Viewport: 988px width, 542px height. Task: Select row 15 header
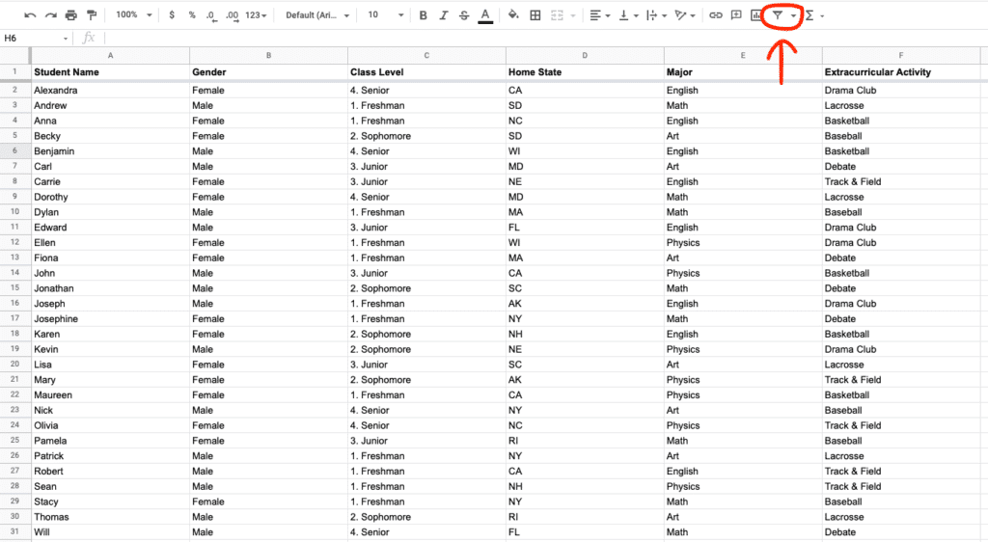(15, 288)
